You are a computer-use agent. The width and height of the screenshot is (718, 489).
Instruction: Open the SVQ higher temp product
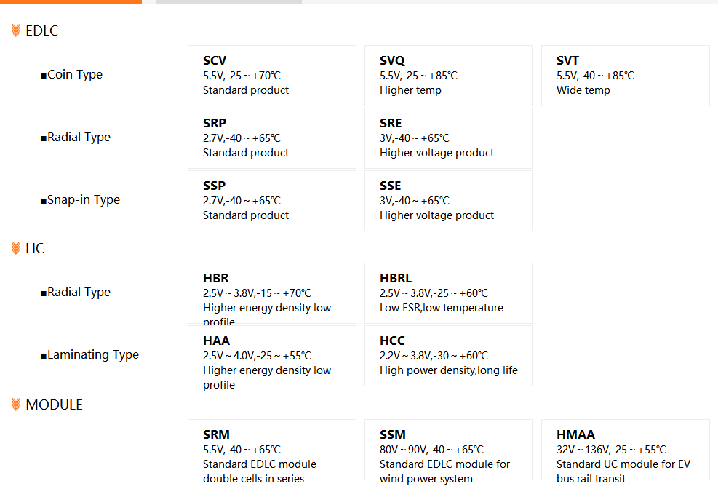pyautogui.click(x=449, y=76)
